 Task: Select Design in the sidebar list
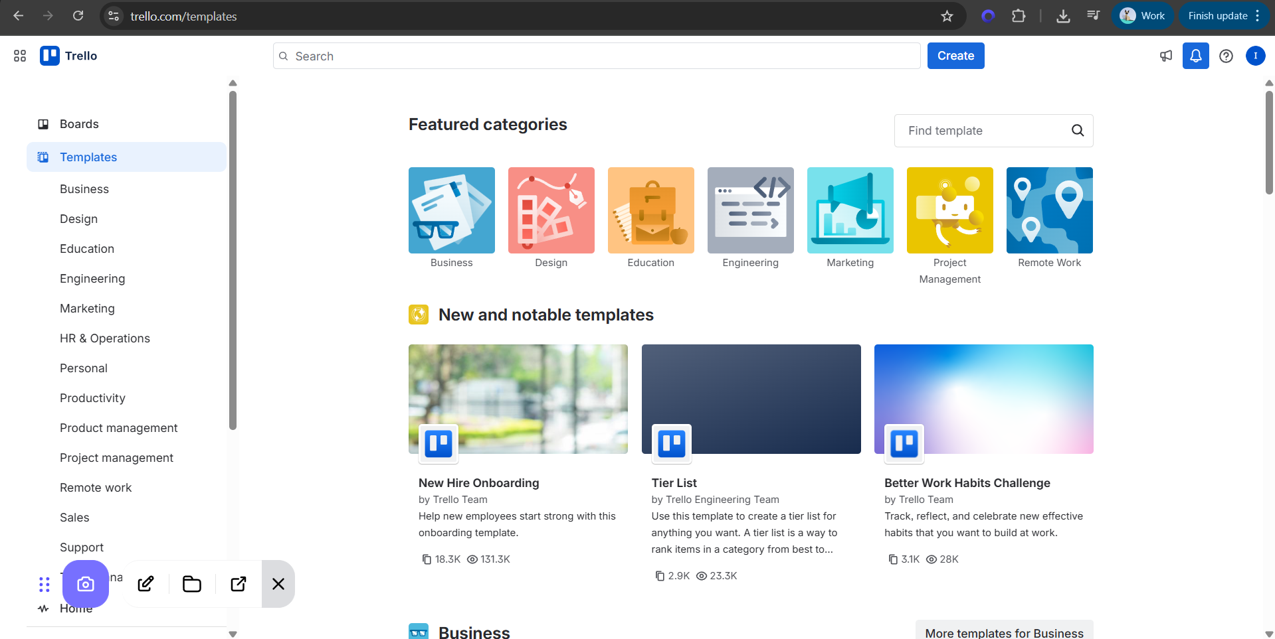(x=78, y=219)
